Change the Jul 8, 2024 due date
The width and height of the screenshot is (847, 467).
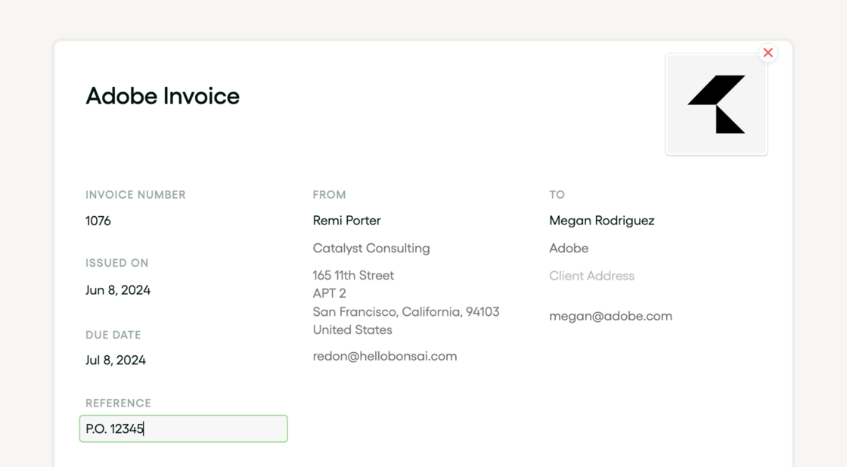pos(116,360)
